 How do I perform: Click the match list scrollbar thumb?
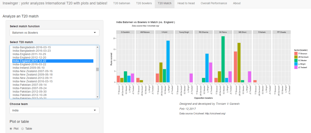(97, 69)
